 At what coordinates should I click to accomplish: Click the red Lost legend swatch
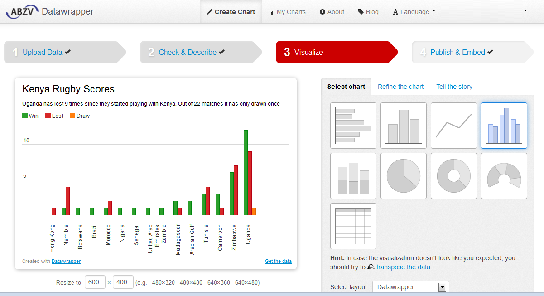(48, 116)
